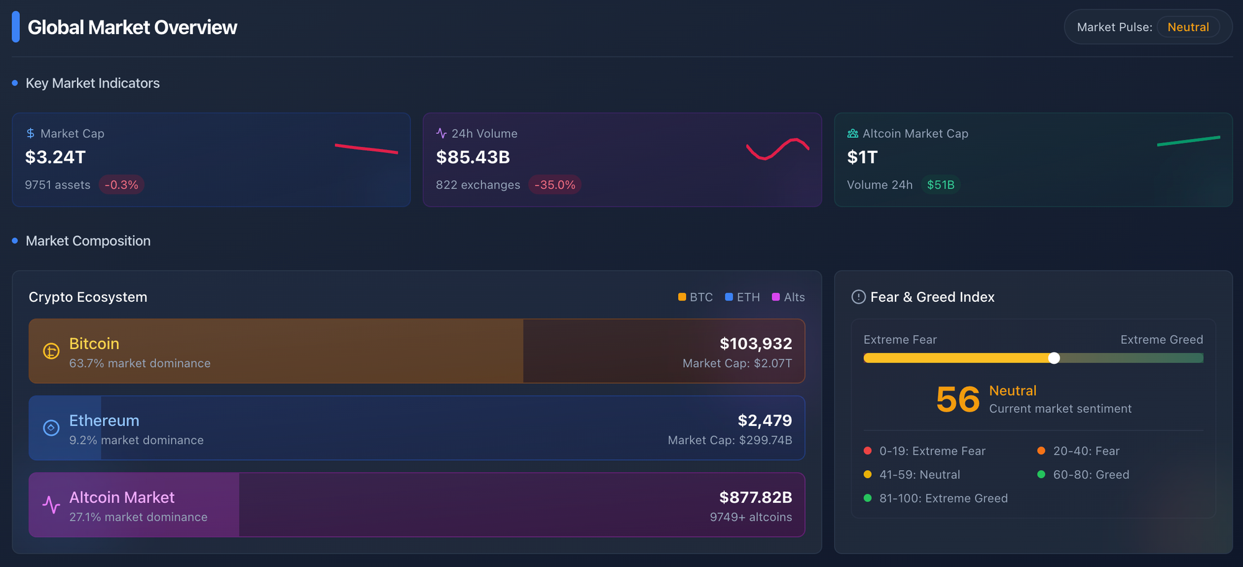The height and width of the screenshot is (567, 1243).
Task: Click the $85.43B volume value
Action: [x=473, y=157]
